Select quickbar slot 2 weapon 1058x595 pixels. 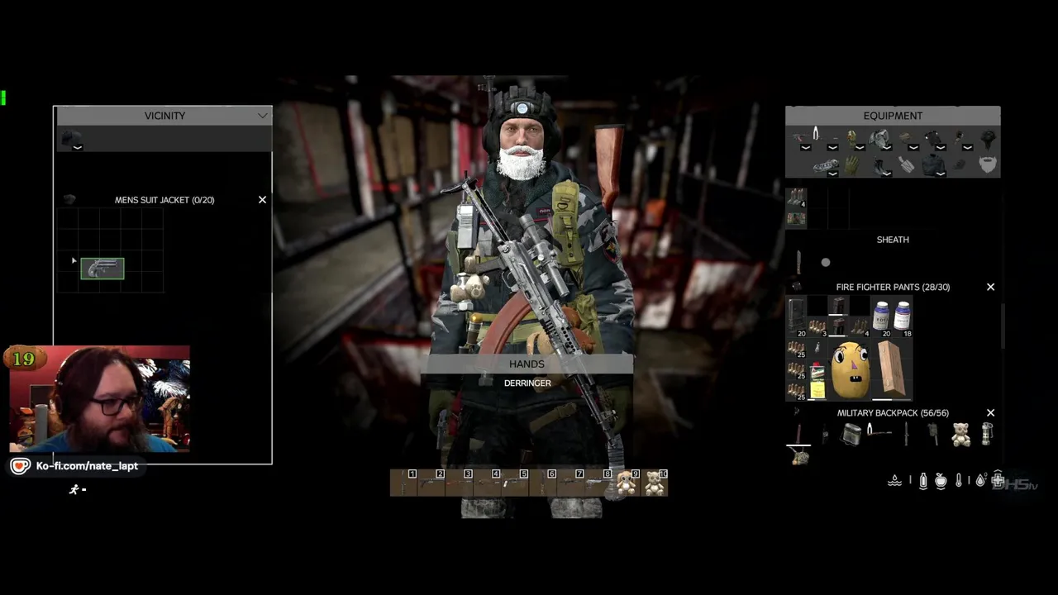pyautogui.click(x=431, y=483)
